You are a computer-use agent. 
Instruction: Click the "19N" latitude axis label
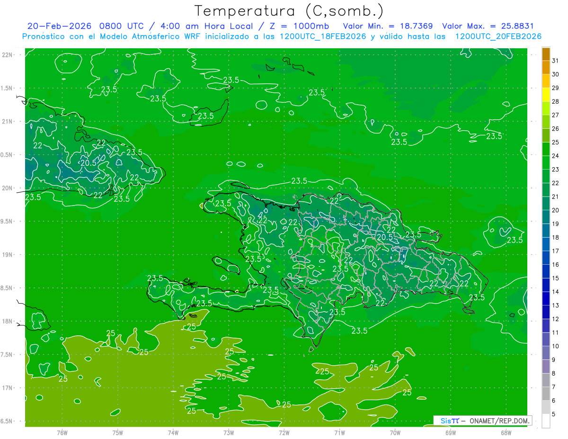[x=7, y=255]
